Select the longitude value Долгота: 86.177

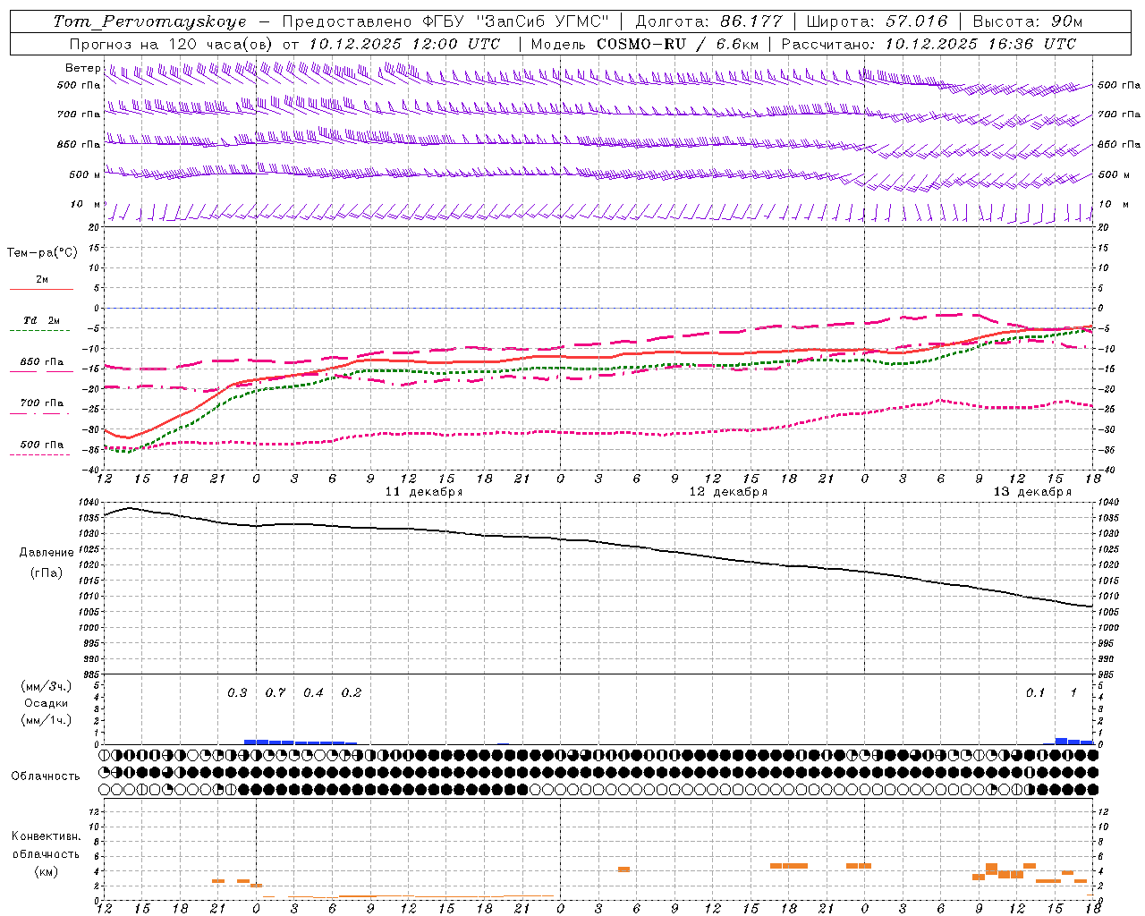point(708,21)
